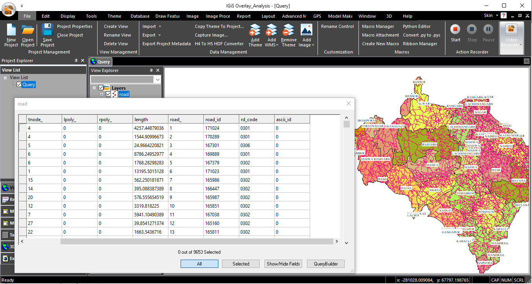532x284 pixels.
Task: Close the Project Explorer panel
Action: [83, 61]
